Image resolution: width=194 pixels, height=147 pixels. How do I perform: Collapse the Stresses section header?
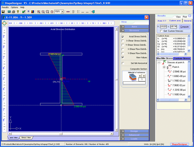click(134, 30)
